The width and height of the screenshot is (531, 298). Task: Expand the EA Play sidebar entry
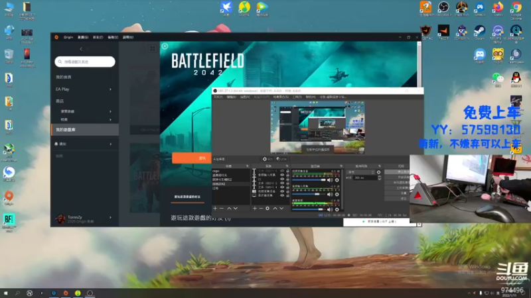point(110,89)
